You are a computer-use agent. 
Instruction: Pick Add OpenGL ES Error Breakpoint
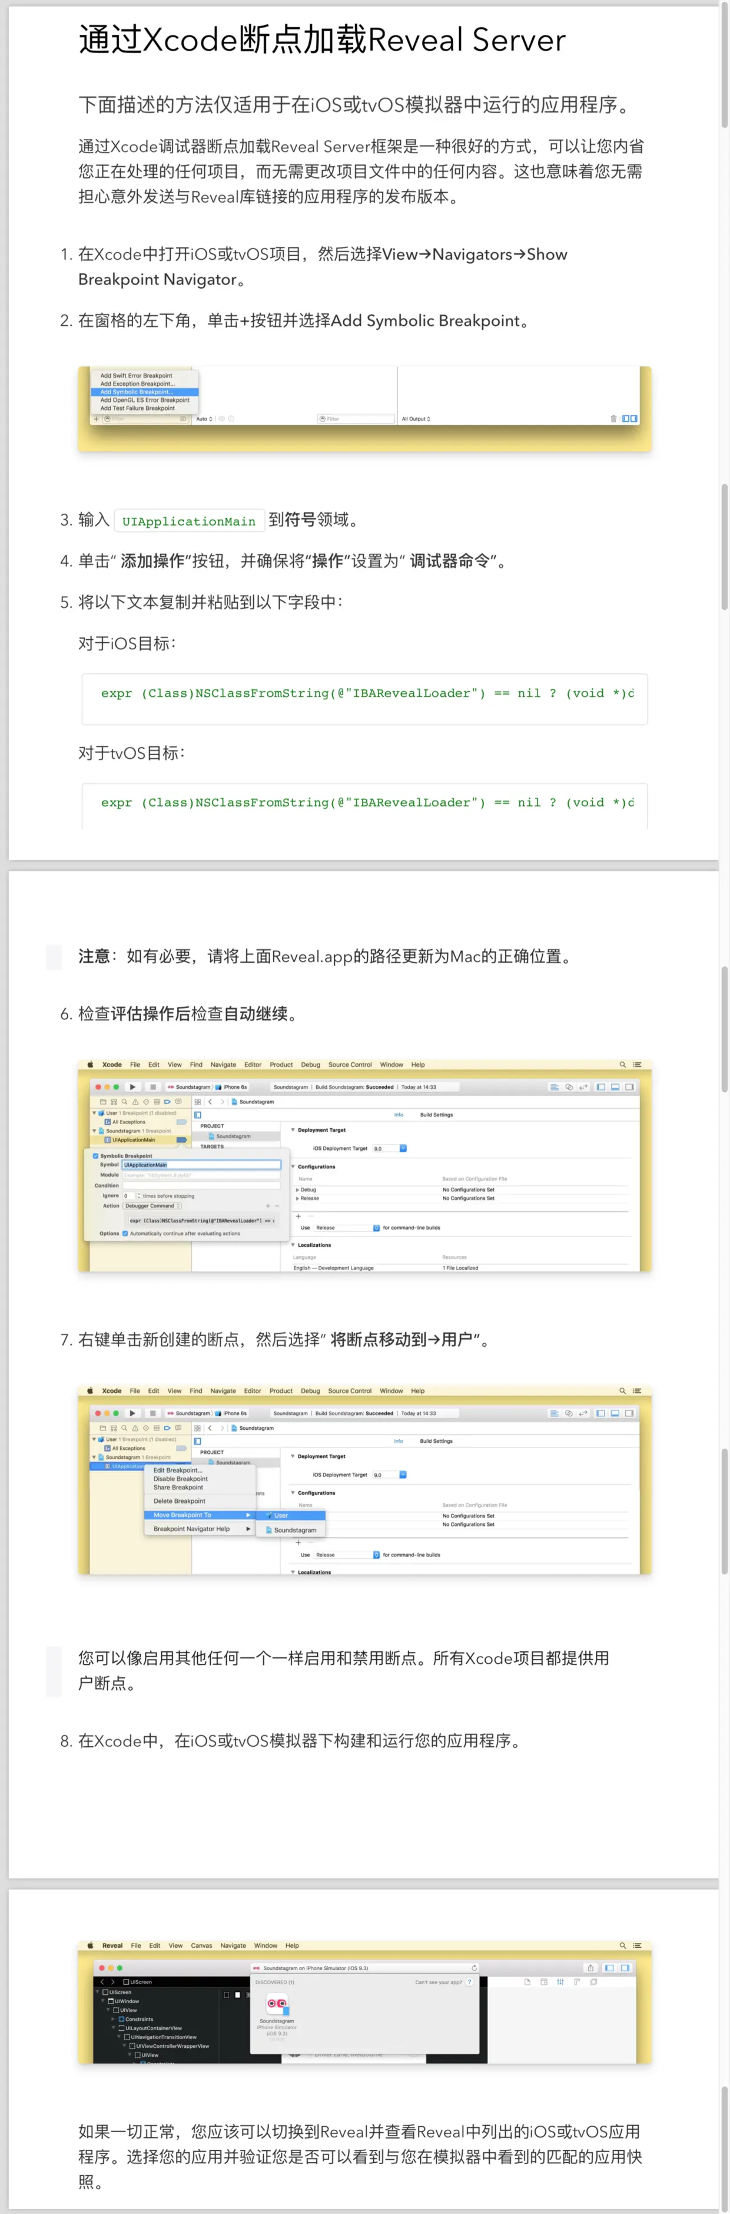point(144,399)
